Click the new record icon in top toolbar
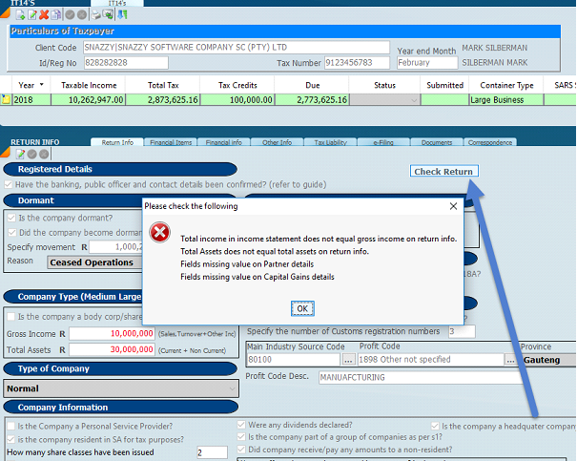 point(18,15)
